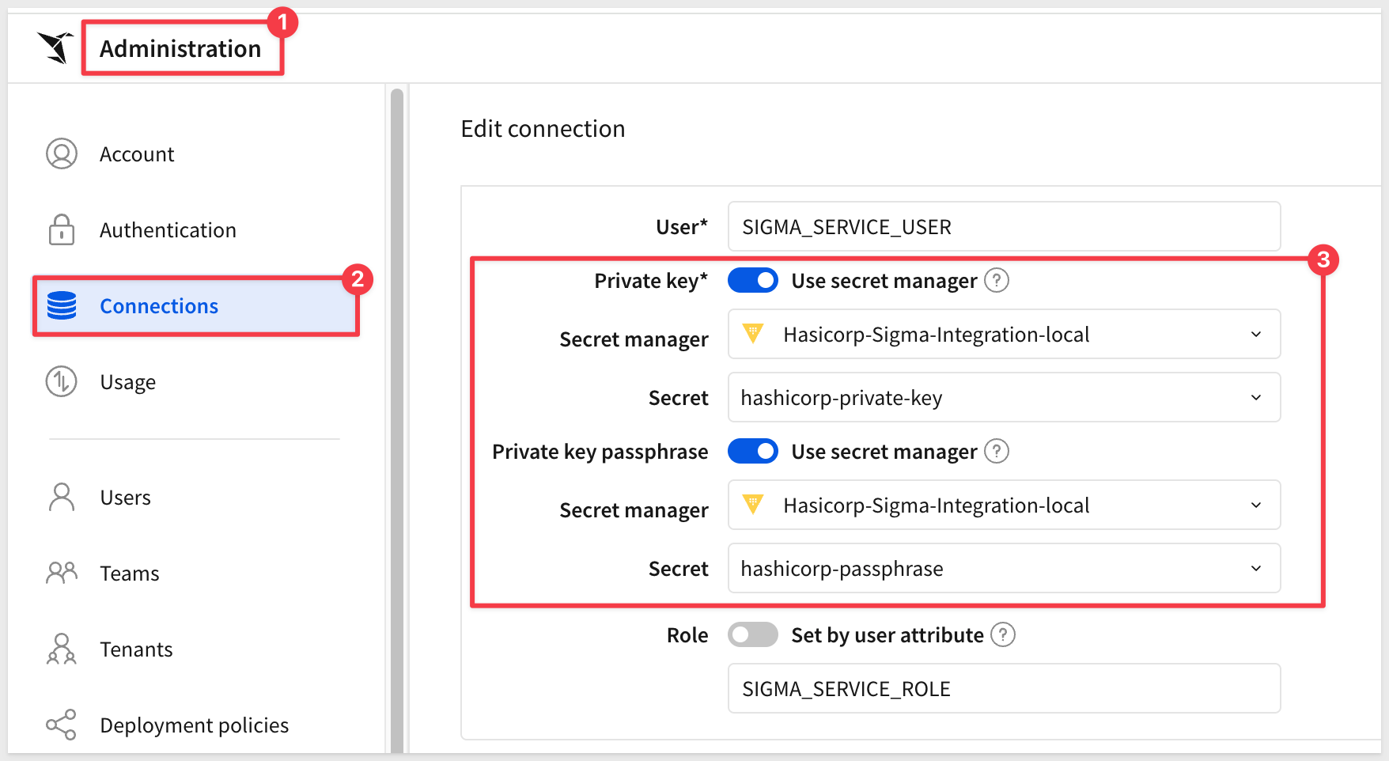Disable Use secret manager for Private key
The height and width of the screenshot is (761, 1389).
click(753, 280)
